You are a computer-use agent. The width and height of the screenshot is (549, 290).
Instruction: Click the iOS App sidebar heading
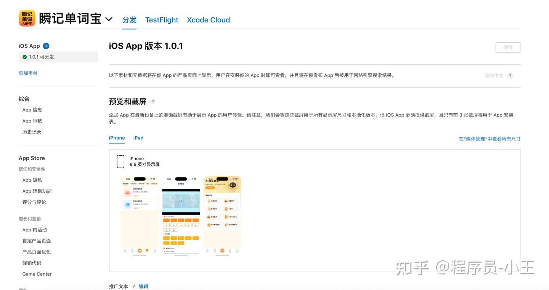[29, 46]
